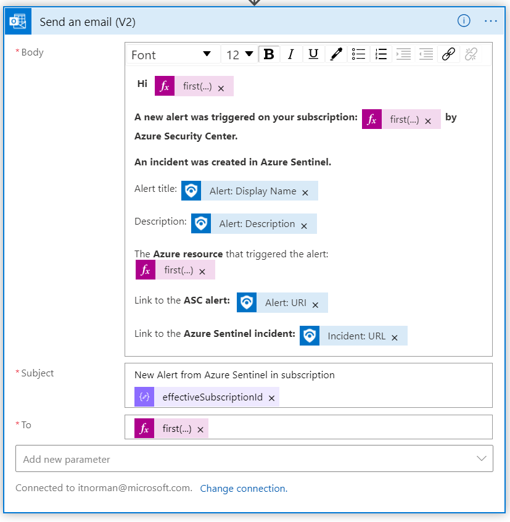Image resolution: width=510 pixels, height=522 pixels.
Task: Apply a bulleted list to the body
Action: point(358,54)
